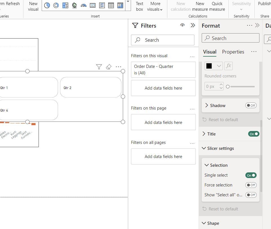Image resolution: width=271 pixels, height=229 pixels.
Task: Insert a card visual with 123 icon
Action: click(x=93, y=5)
